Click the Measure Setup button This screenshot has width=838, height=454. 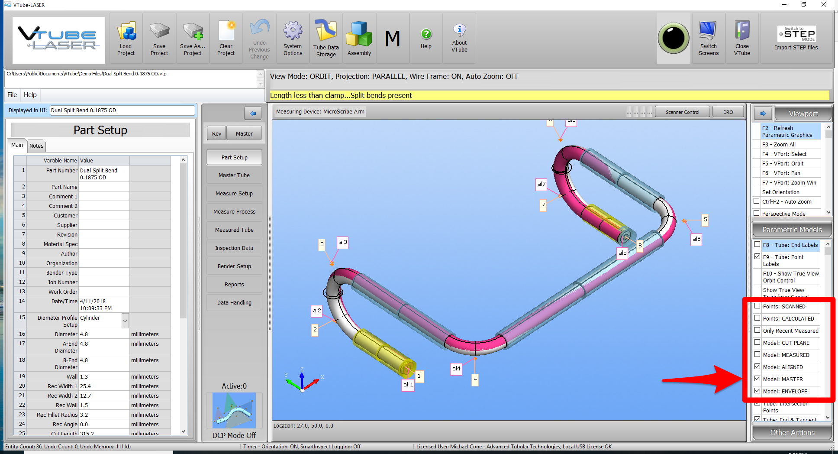[x=234, y=194]
